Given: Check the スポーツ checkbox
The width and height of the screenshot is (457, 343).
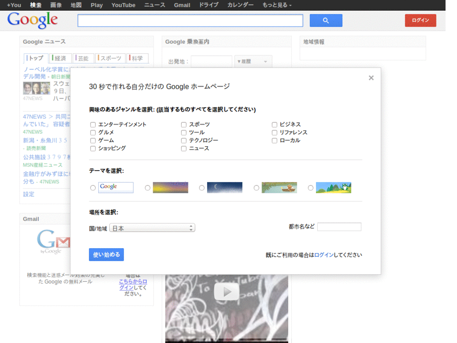Looking at the screenshot, I should (x=183, y=125).
